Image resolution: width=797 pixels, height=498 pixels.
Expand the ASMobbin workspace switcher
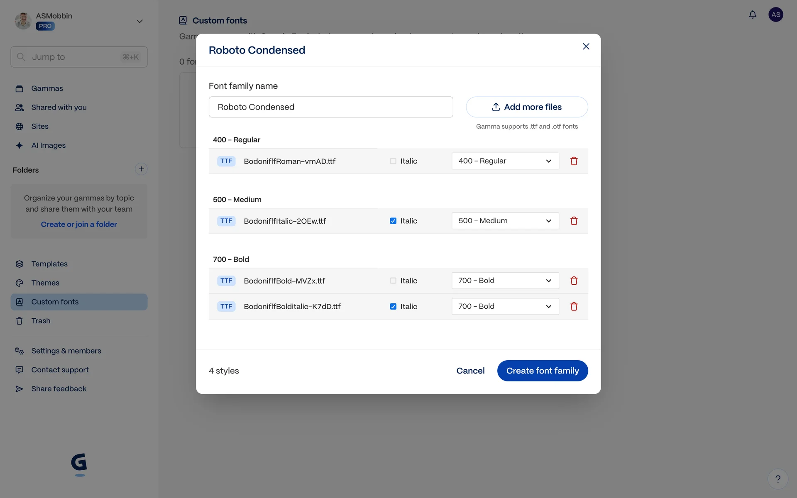tap(139, 21)
